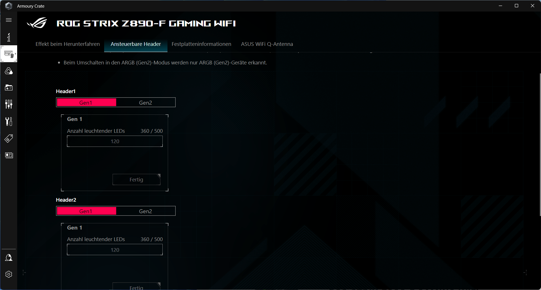
Task: Open the user account sidebar icon
Action: click(9, 258)
